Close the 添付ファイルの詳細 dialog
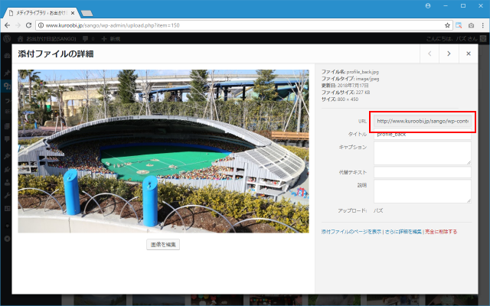The height and width of the screenshot is (306, 490). coord(468,54)
